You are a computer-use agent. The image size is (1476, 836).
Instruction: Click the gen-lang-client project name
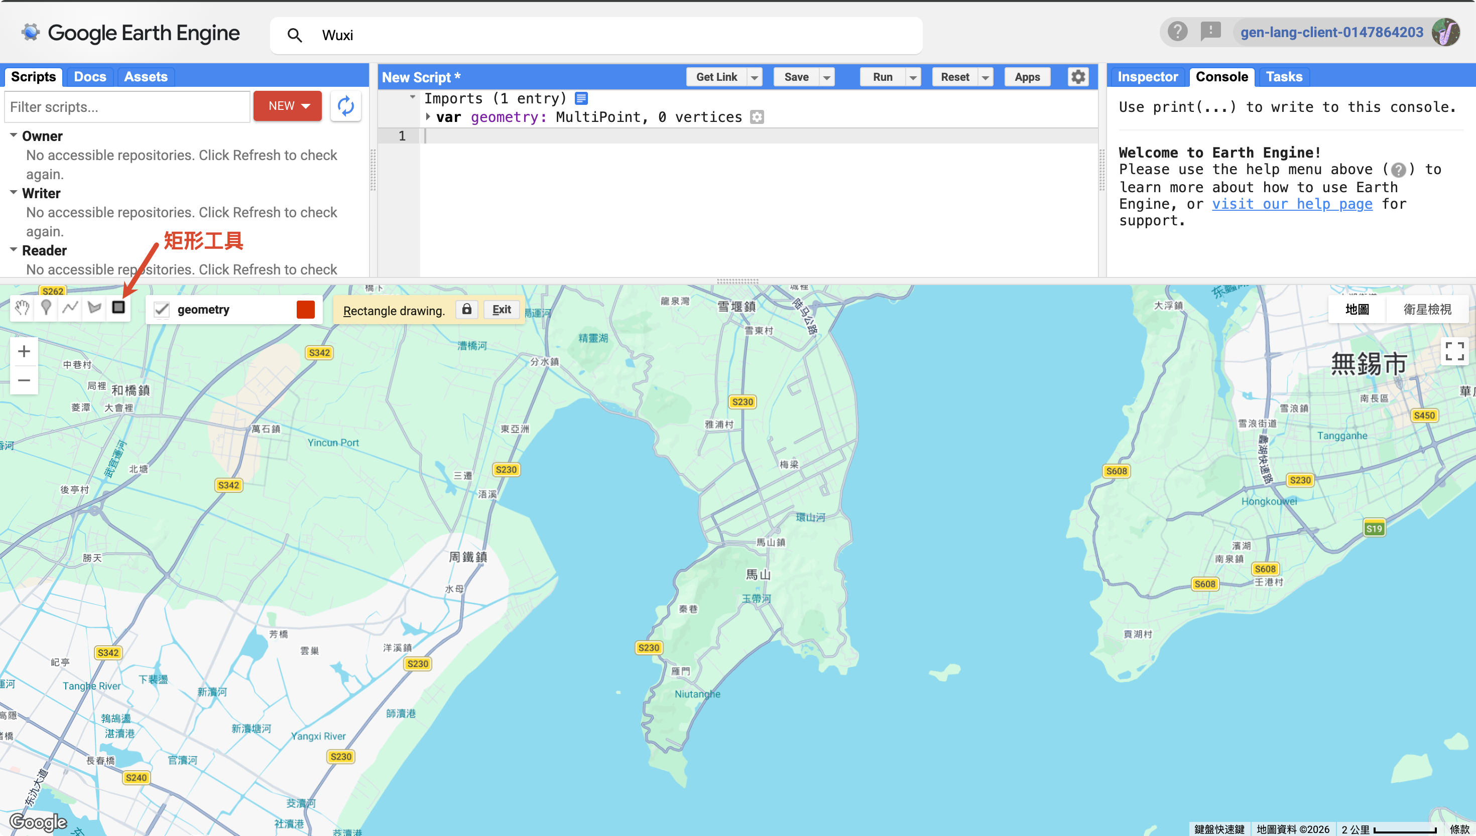pyautogui.click(x=1331, y=32)
